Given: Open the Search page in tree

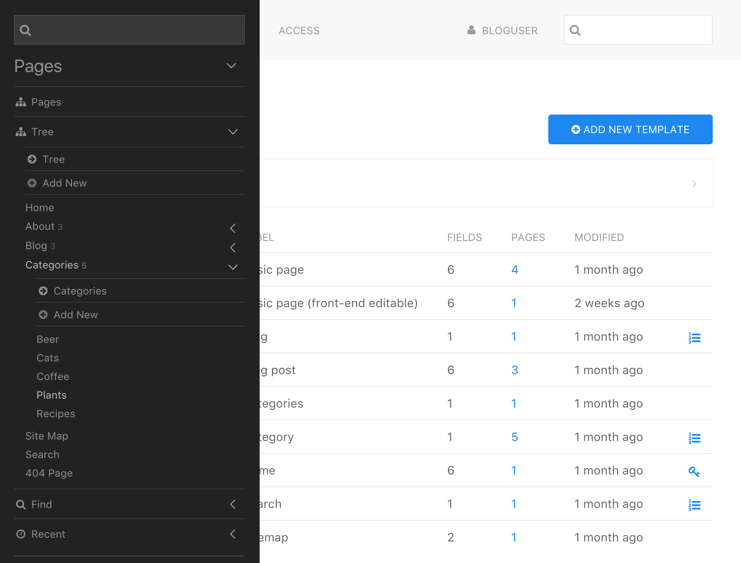Looking at the screenshot, I should coord(42,454).
